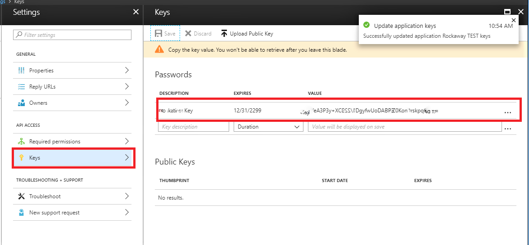The image size is (529, 245).
Task: Click the Key description text field
Action: click(194, 127)
